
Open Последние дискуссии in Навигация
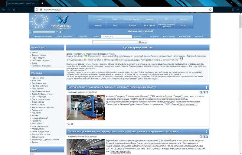41,66
